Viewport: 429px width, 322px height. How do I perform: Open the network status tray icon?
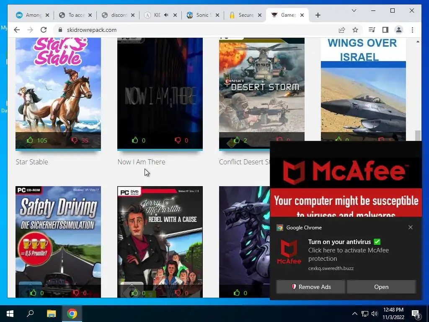coord(365,314)
